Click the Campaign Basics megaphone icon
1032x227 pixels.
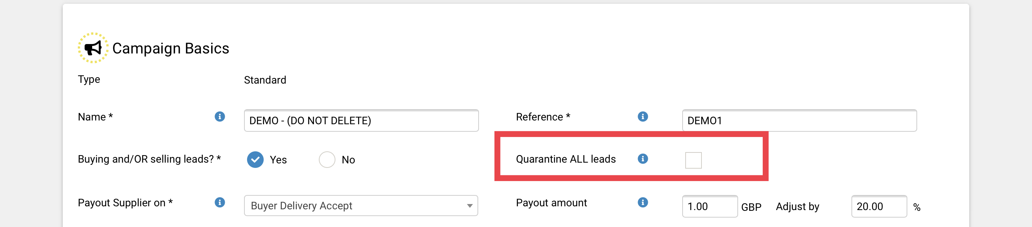coord(93,48)
